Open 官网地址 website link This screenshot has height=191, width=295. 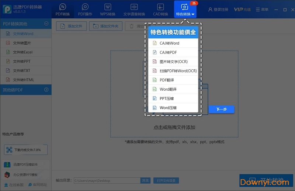point(38,185)
